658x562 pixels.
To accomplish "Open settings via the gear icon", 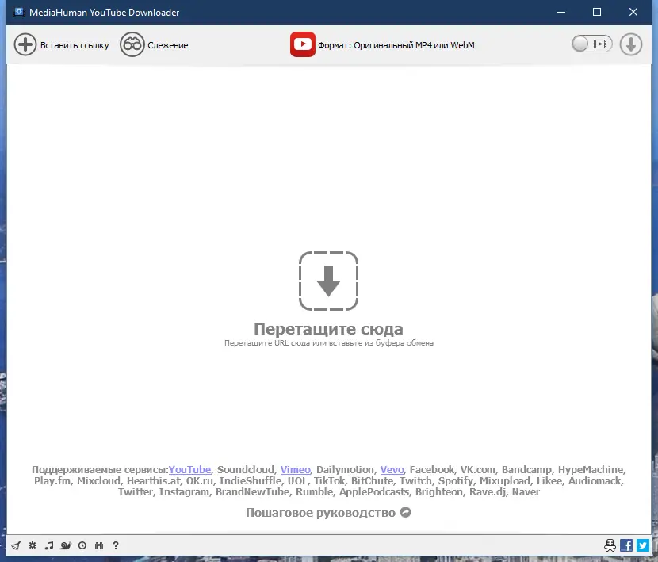I will (33, 545).
